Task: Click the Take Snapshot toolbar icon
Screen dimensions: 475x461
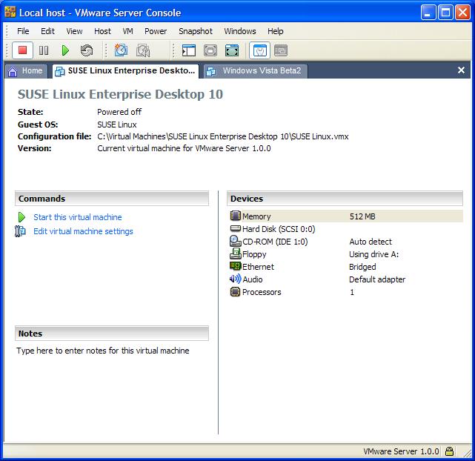Action: point(122,50)
